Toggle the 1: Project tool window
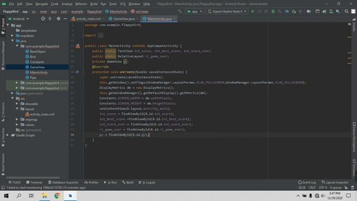357x201 pixels. 3,26
